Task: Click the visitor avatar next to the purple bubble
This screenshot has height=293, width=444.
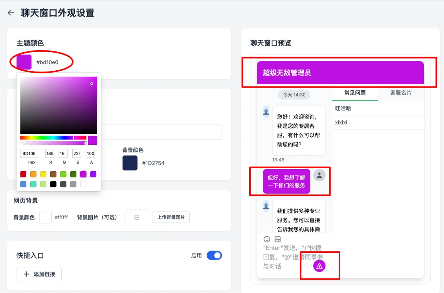Action: click(x=319, y=176)
